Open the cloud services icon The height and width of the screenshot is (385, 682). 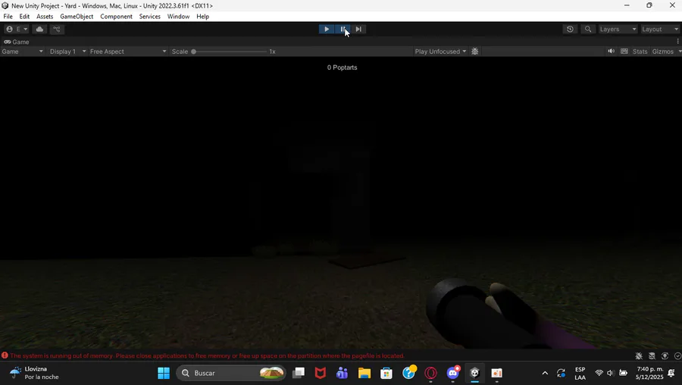tap(39, 29)
